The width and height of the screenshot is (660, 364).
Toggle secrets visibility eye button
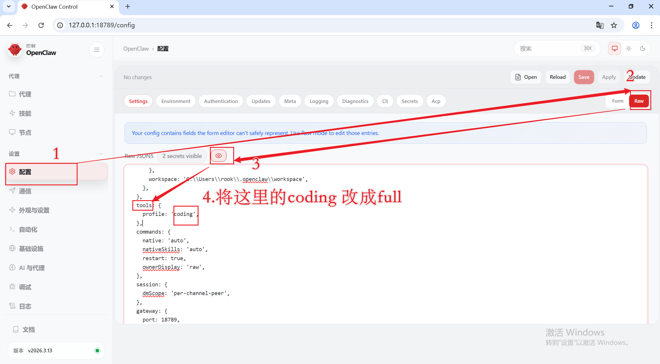pyautogui.click(x=219, y=156)
